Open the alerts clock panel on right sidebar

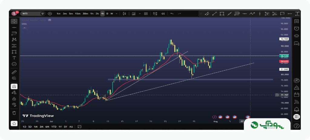[296, 28]
